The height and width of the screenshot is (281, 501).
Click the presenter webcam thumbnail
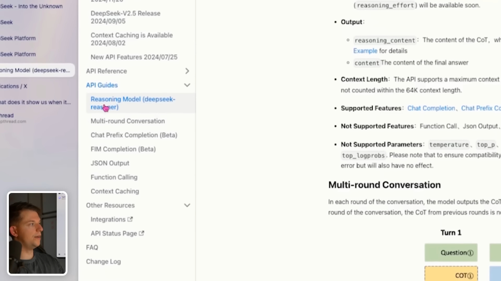[37, 233]
